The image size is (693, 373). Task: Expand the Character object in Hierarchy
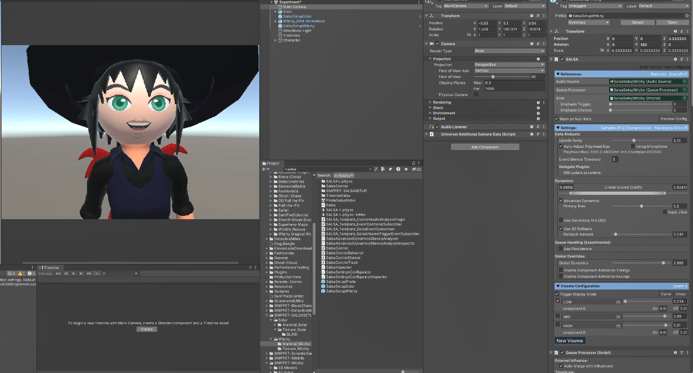coord(276,40)
